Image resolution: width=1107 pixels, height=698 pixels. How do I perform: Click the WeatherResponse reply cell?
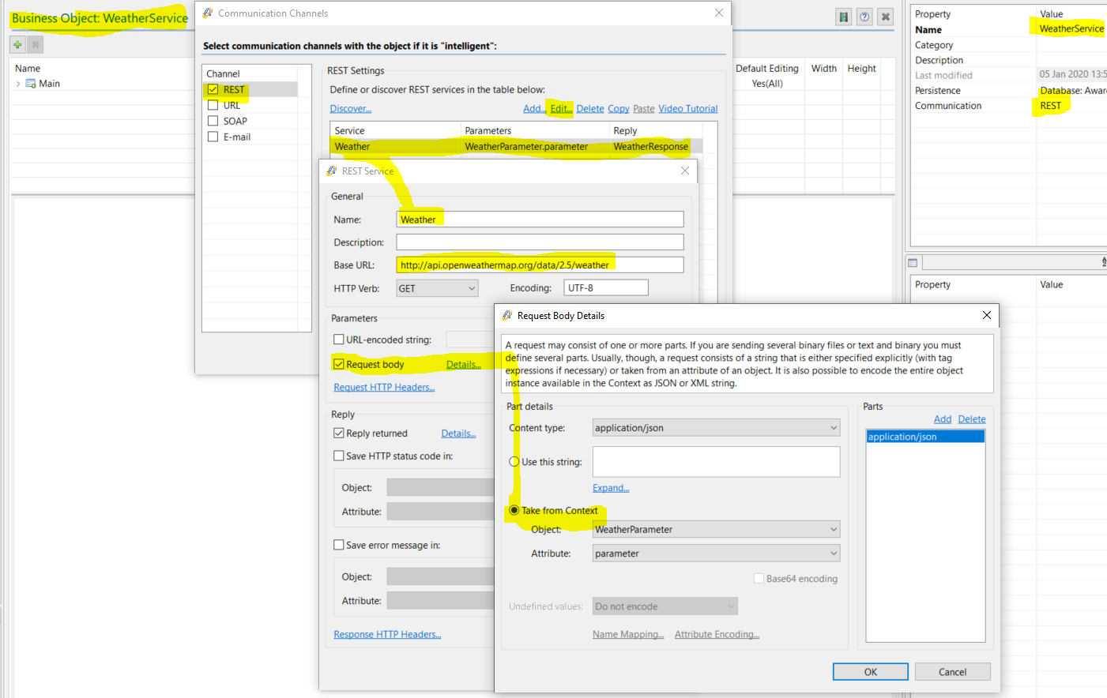pos(651,147)
